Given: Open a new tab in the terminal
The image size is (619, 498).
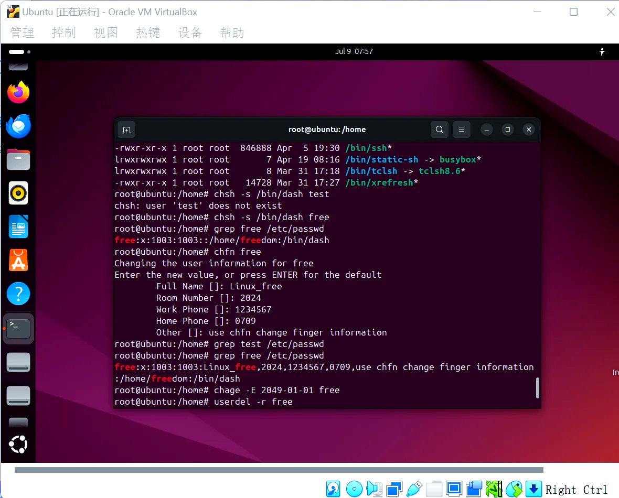Looking at the screenshot, I should 127,130.
